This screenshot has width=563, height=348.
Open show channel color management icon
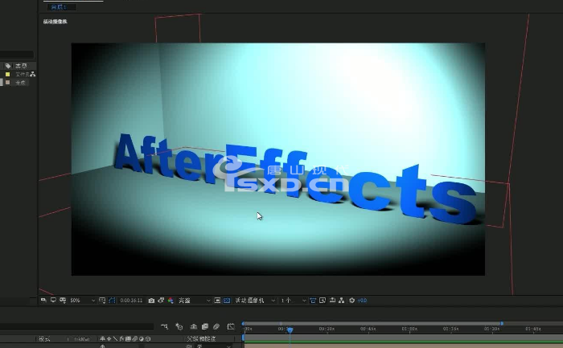point(171,301)
